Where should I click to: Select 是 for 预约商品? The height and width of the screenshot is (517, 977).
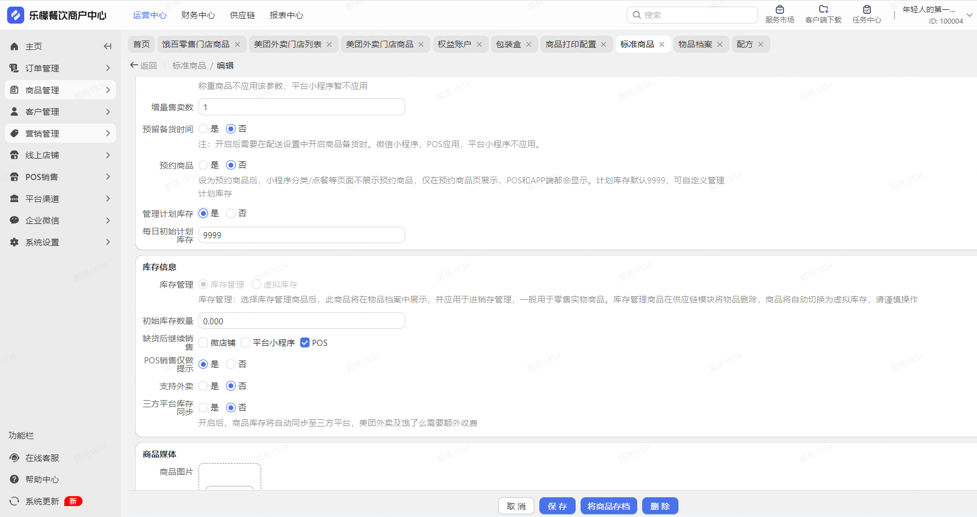203,165
